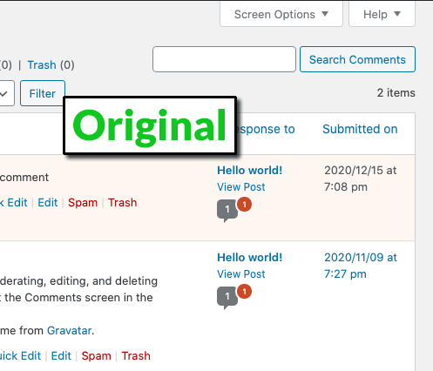Trash the pending comment
The image size is (433, 371).
[x=122, y=202]
